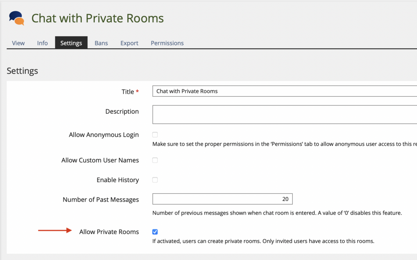This screenshot has width=417, height=260.
Task: Click the 'Allow Private Rooms' label
Action: click(109, 232)
